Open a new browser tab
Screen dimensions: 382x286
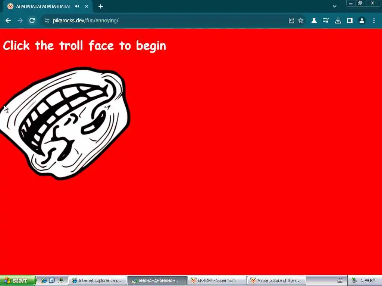pyautogui.click(x=101, y=6)
